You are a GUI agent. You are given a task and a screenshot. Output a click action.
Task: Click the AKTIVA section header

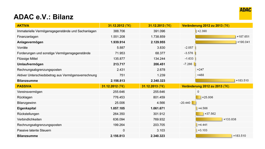[x=23, y=26]
